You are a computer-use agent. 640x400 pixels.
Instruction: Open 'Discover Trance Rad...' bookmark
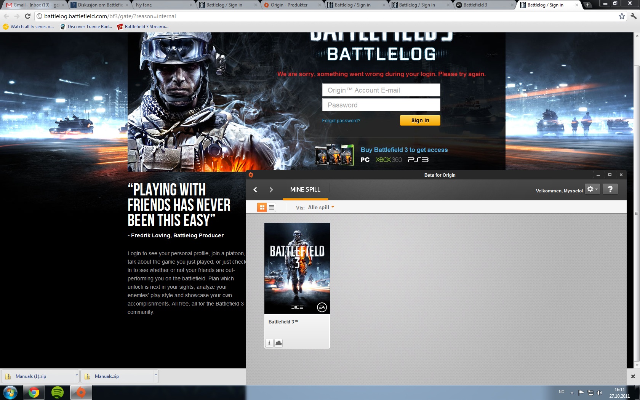(x=86, y=27)
